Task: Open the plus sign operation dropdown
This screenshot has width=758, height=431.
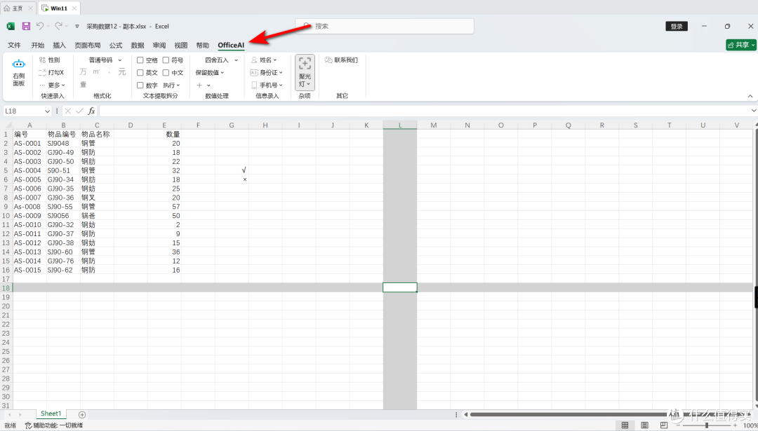Action: tap(204, 85)
